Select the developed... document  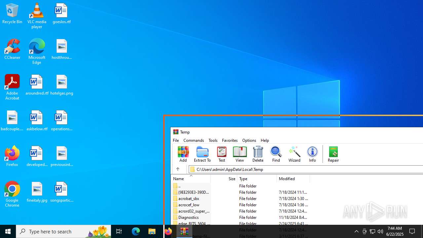[37, 156]
